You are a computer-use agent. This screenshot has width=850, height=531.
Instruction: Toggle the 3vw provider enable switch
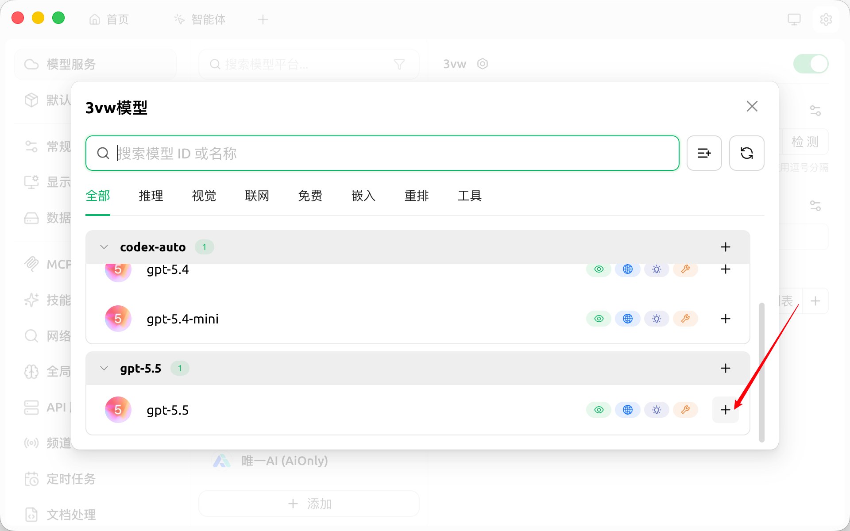tap(811, 64)
